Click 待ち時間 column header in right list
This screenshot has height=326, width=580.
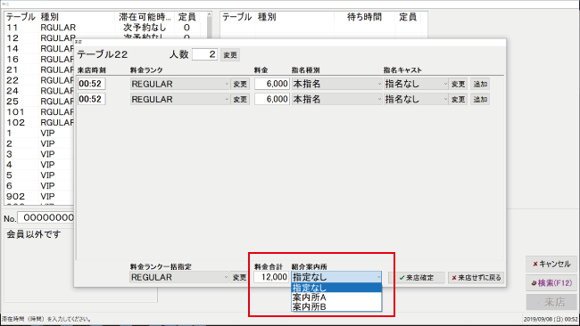tap(364, 17)
